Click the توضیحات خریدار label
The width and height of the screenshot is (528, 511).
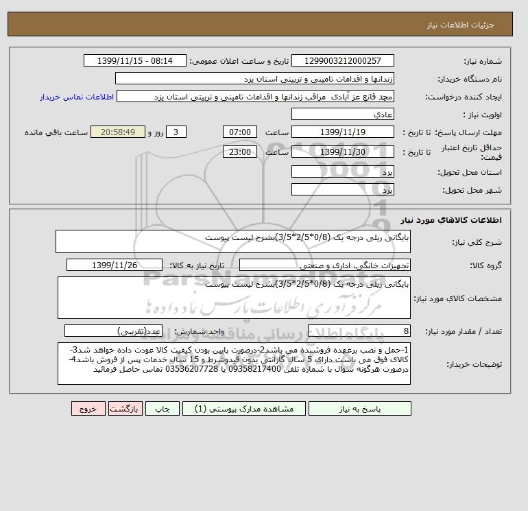point(474,364)
